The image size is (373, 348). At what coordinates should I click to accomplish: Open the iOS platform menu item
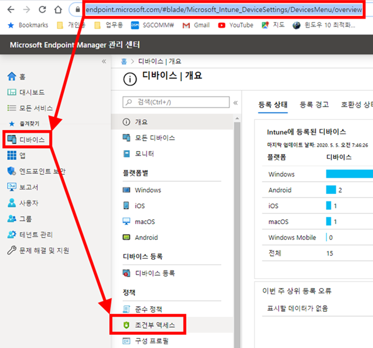coord(172,206)
